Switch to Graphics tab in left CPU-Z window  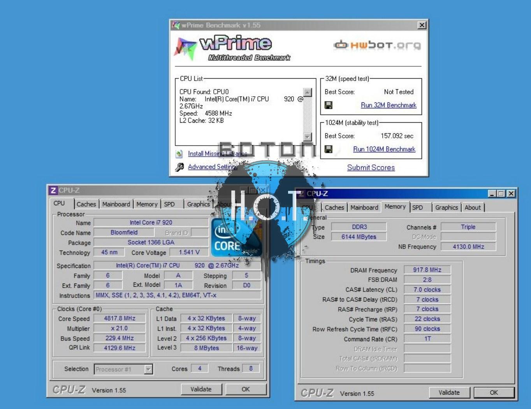click(x=198, y=204)
